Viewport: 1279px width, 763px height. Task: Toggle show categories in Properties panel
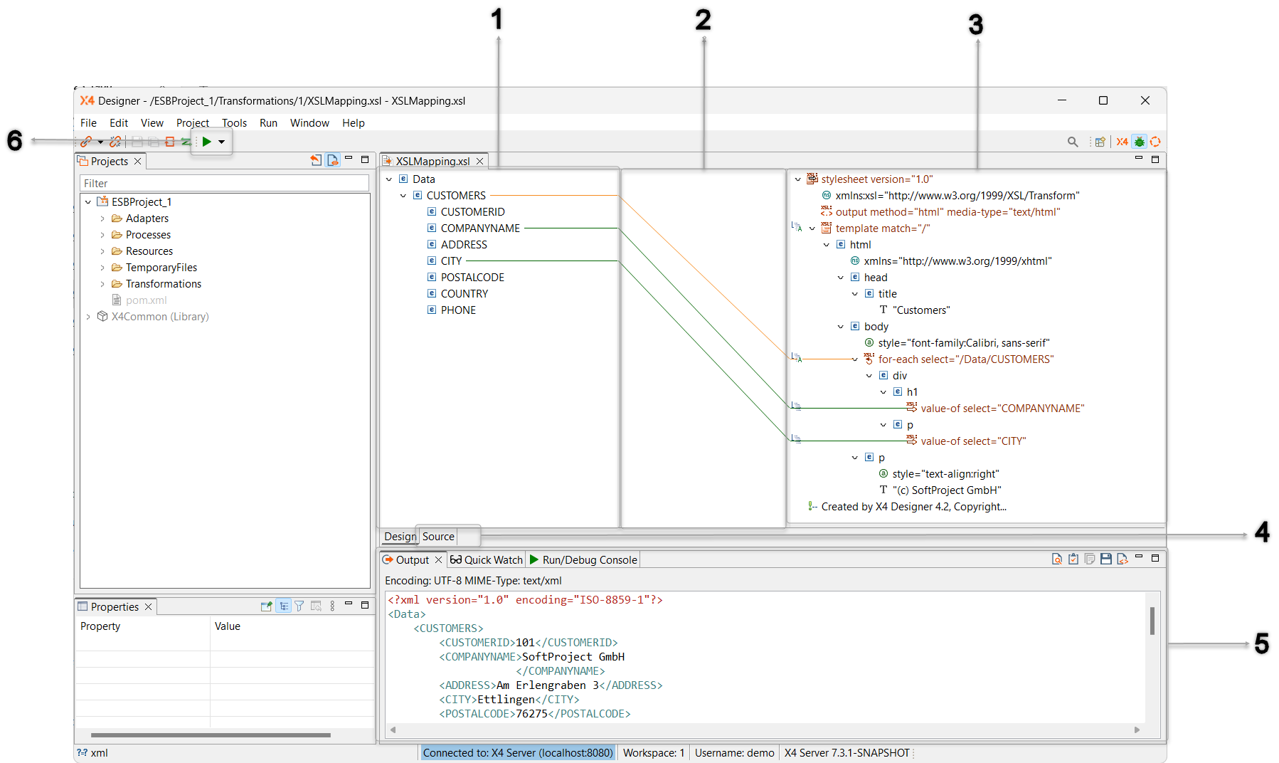coord(283,606)
